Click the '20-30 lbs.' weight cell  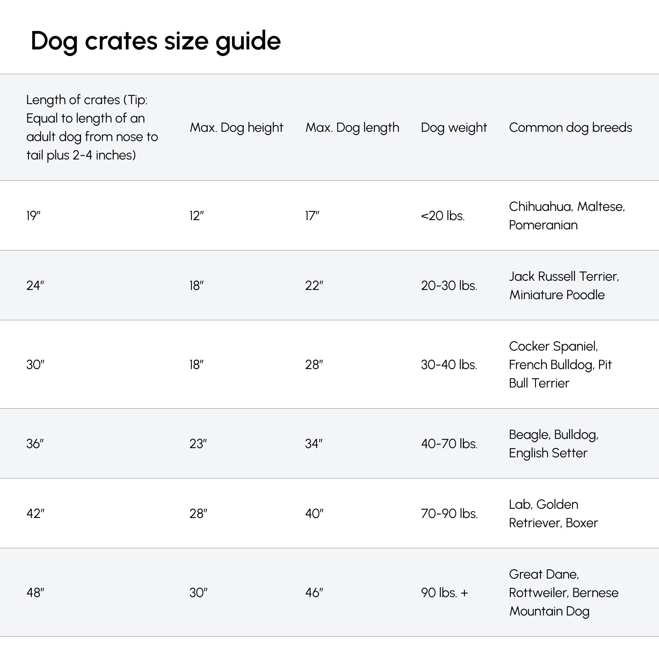pos(448,285)
